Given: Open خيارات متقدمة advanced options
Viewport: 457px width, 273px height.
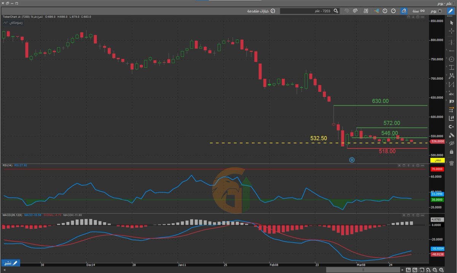Looking at the screenshot, I should coord(261,11).
